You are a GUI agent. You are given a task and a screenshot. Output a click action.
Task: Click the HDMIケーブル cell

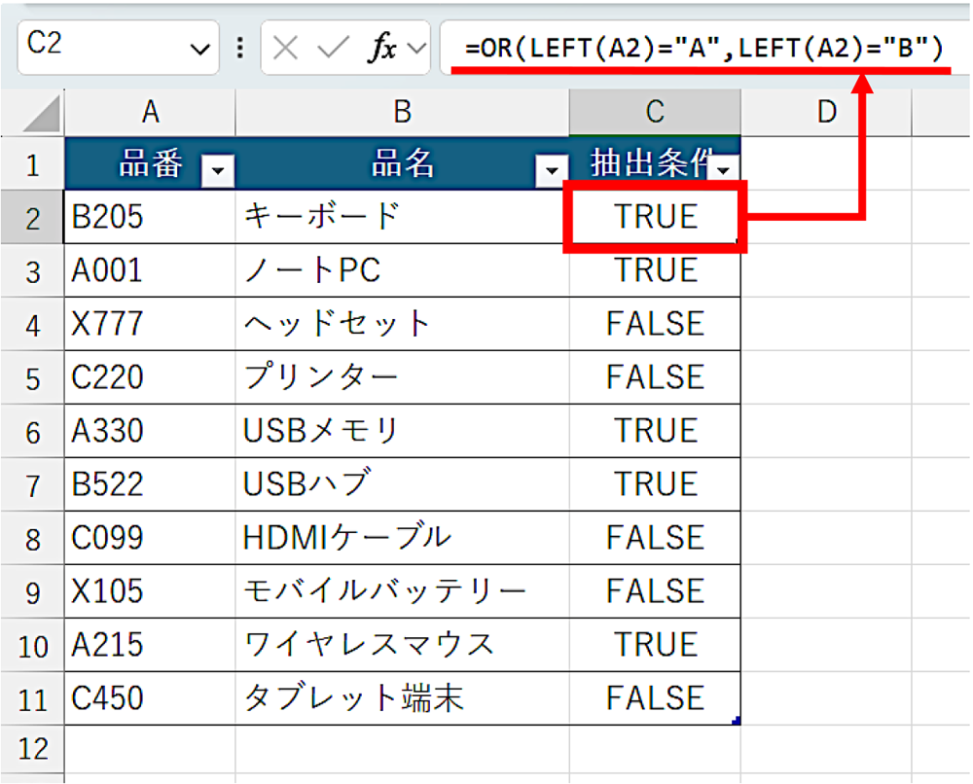pos(402,538)
